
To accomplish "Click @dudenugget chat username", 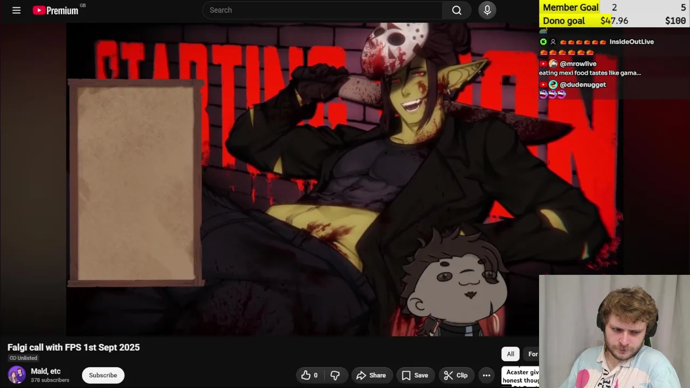I will tap(583, 85).
